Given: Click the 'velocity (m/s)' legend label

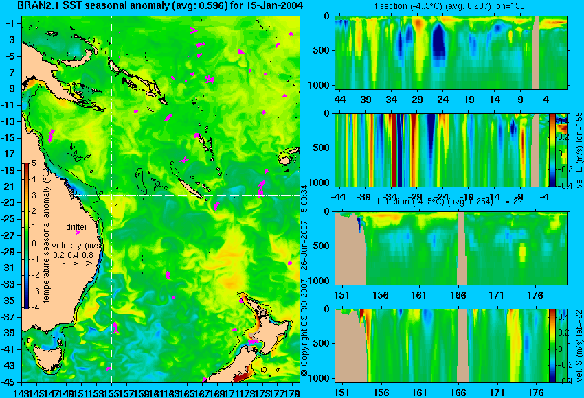Looking at the screenshot, I should tap(77, 246).
